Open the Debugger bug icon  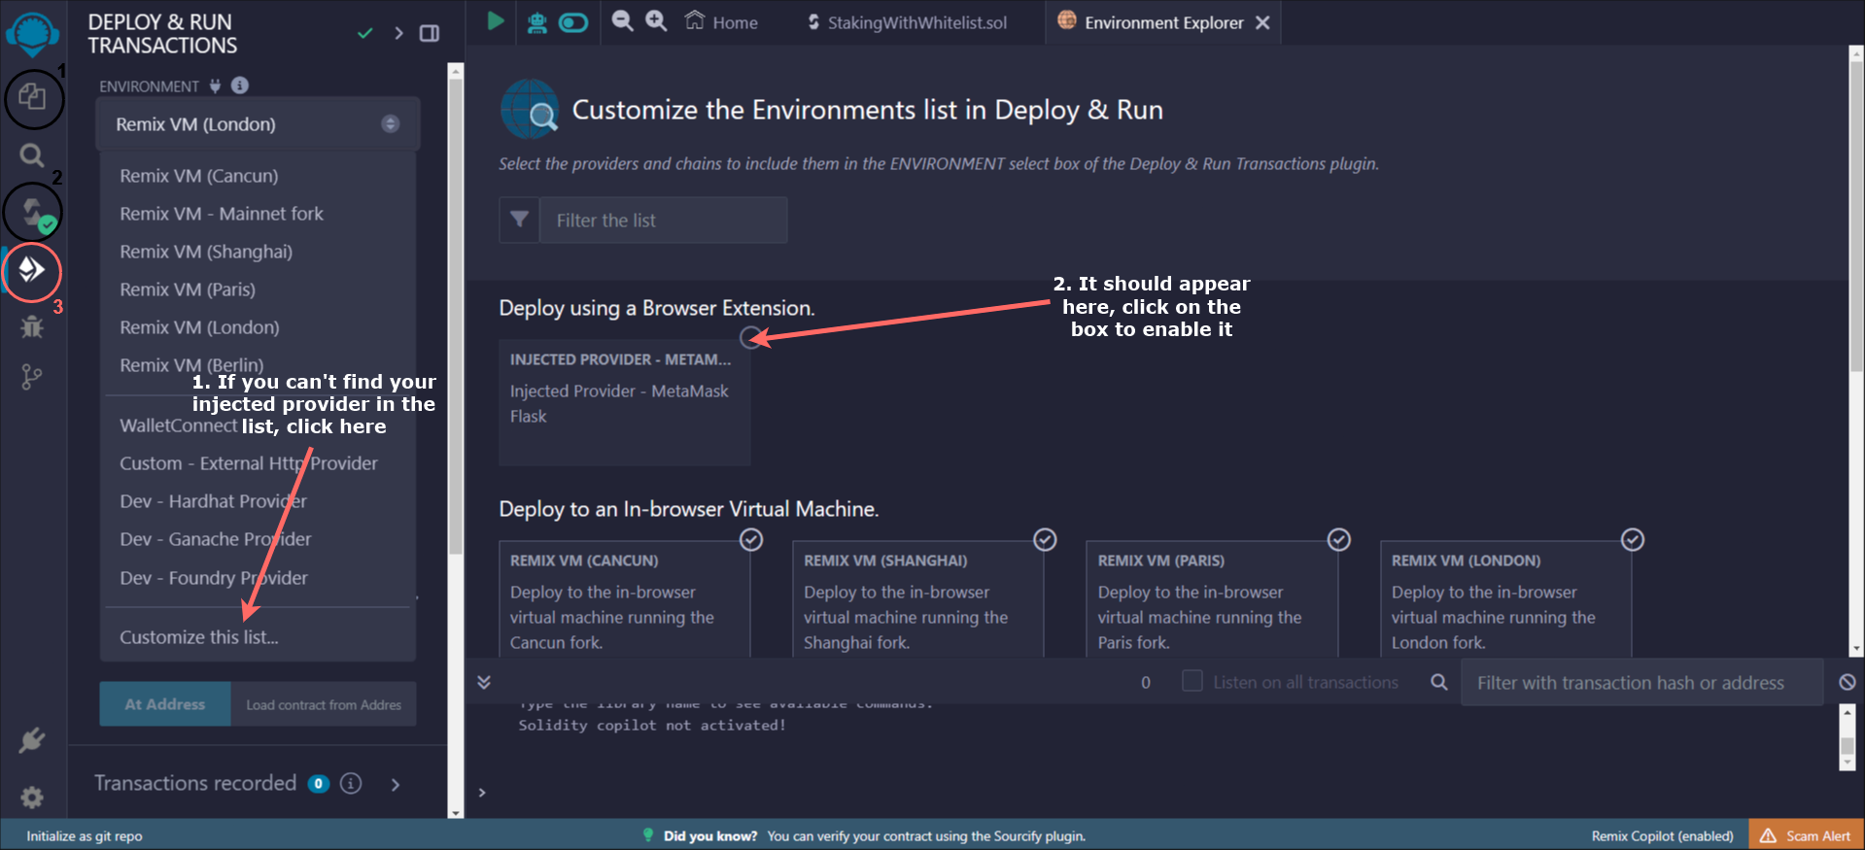click(x=32, y=327)
